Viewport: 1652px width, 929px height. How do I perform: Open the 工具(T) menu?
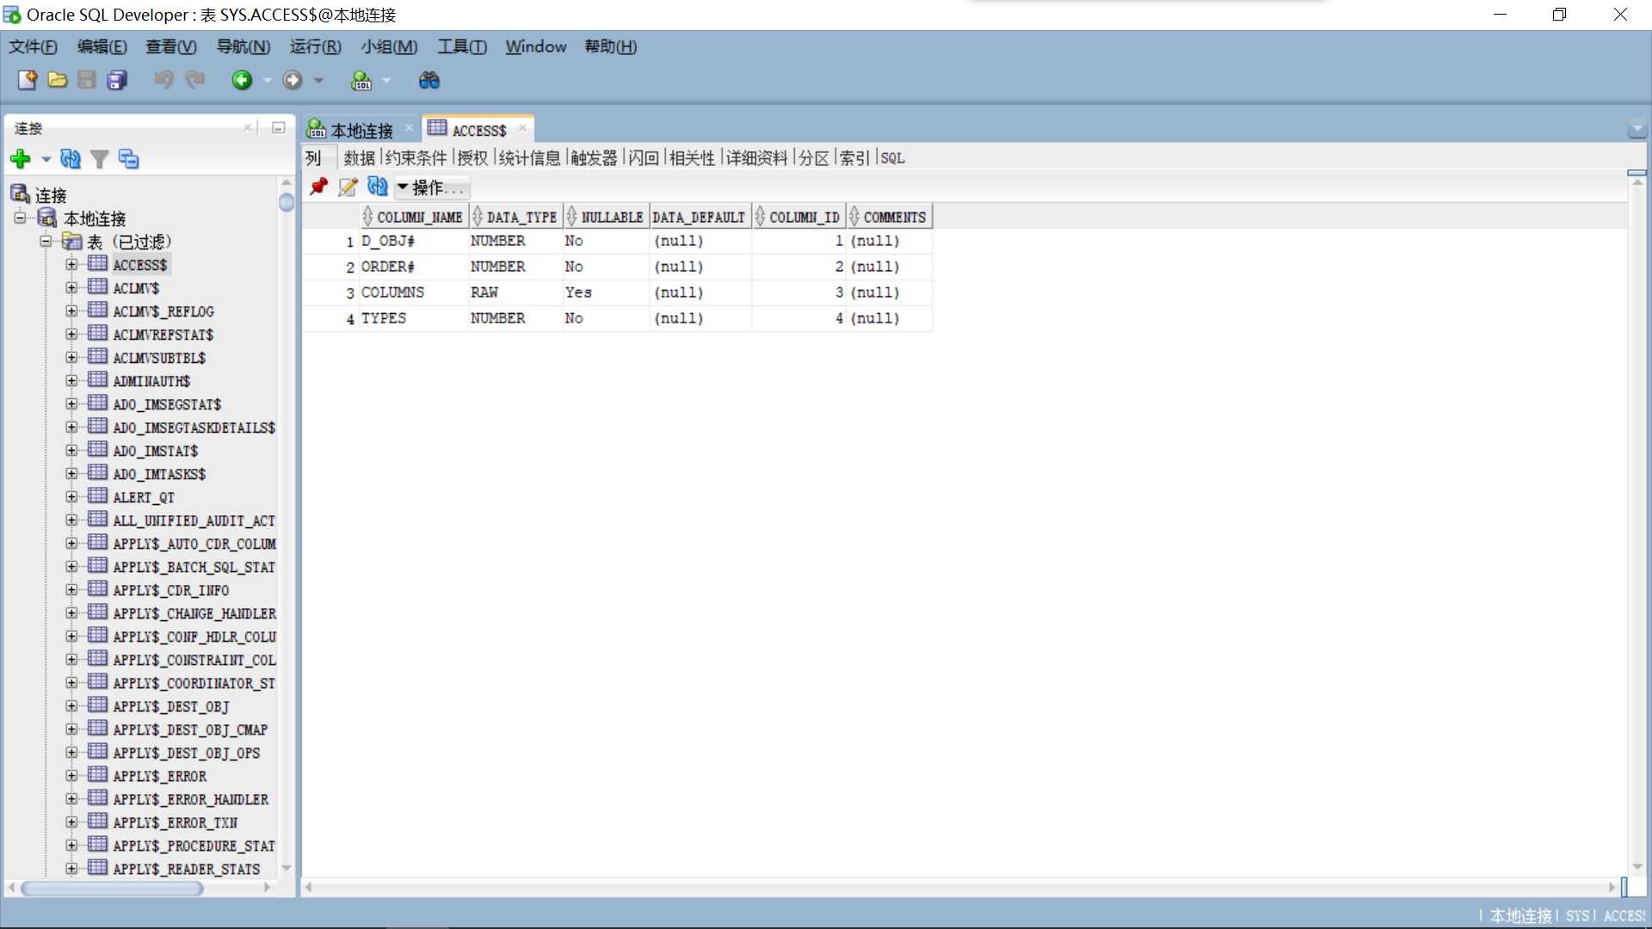(x=462, y=46)
